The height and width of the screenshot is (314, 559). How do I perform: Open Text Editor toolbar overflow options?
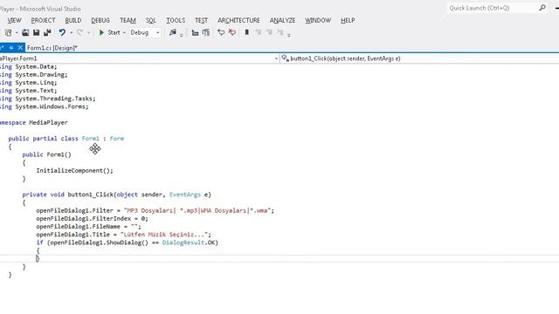pyautogui.click(x=289, y=35)
